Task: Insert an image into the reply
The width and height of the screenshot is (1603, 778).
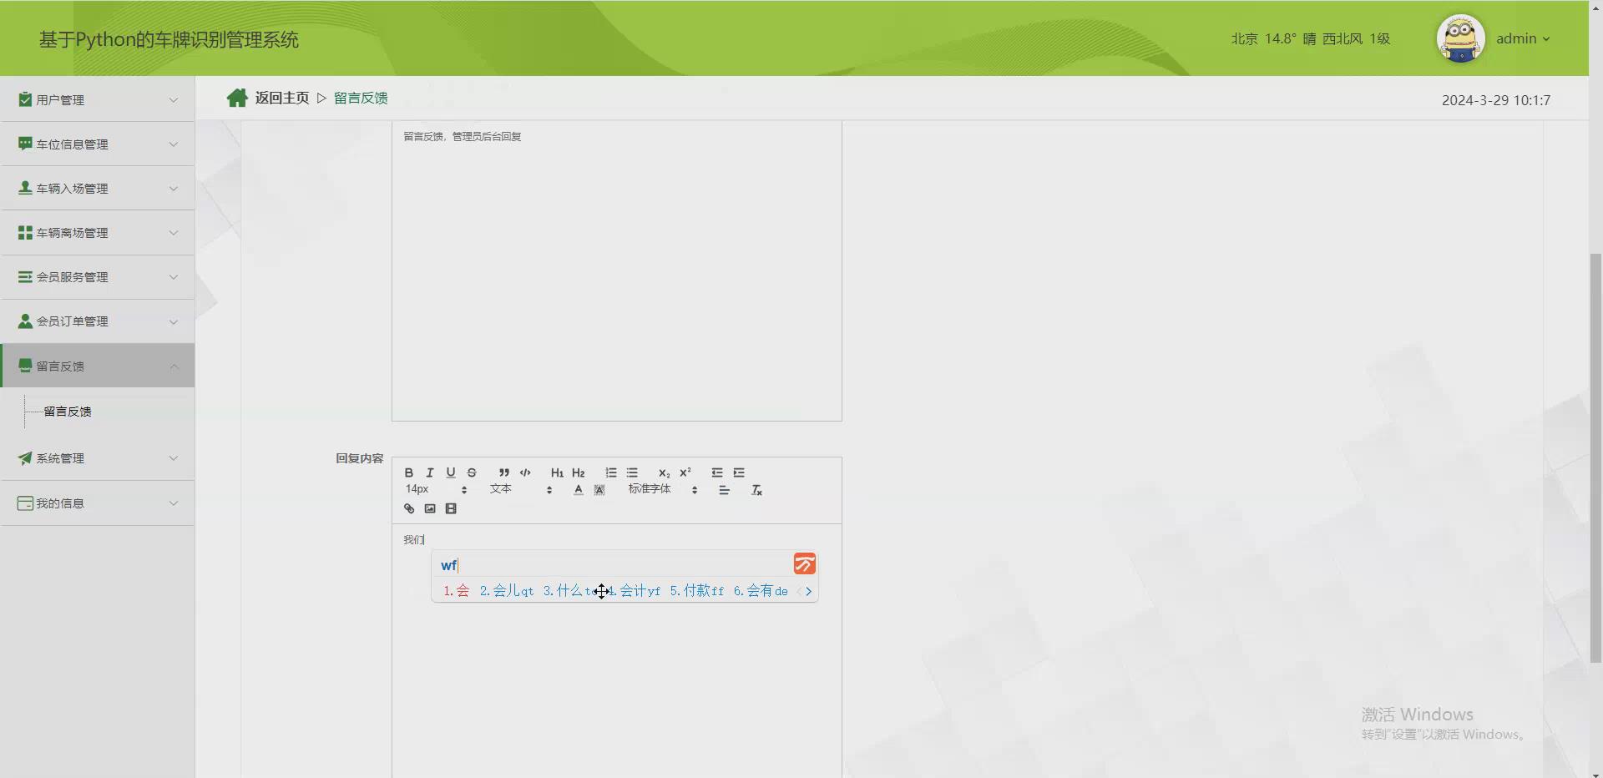Action: [430, 508]
